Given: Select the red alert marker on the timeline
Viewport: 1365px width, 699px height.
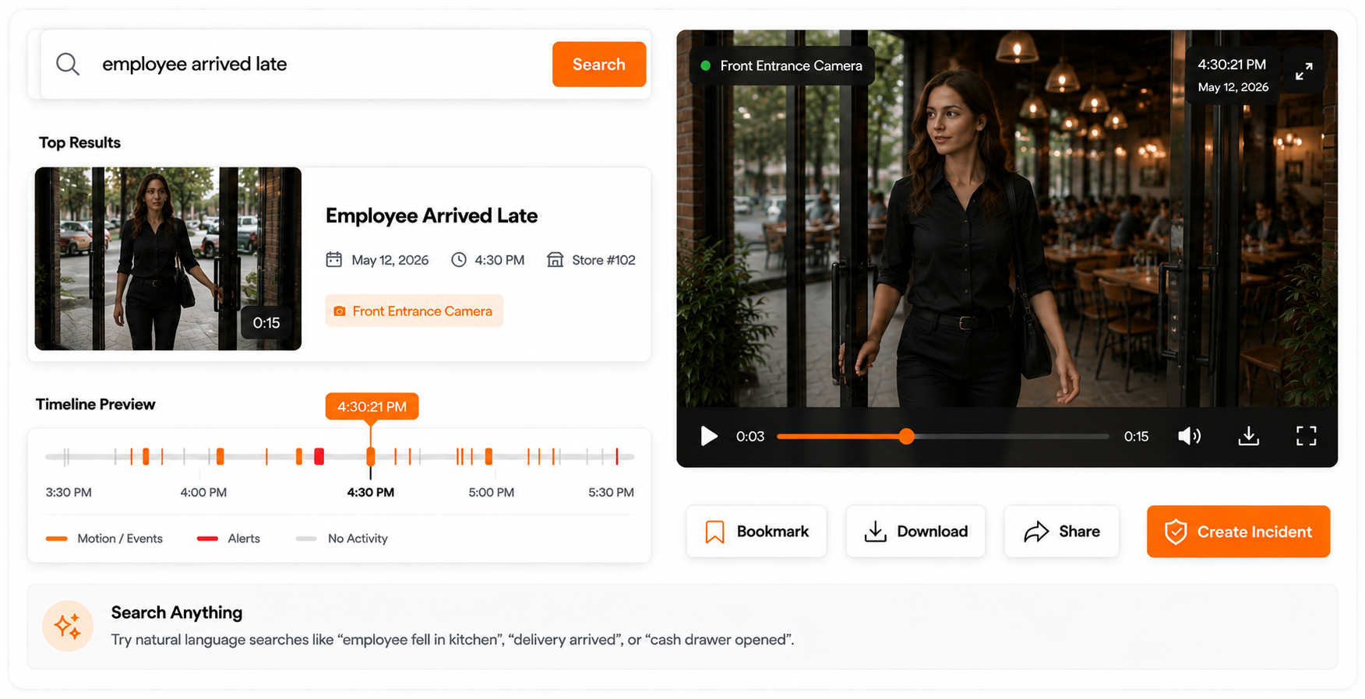Looking at the screenshot, I should (319, 457).
